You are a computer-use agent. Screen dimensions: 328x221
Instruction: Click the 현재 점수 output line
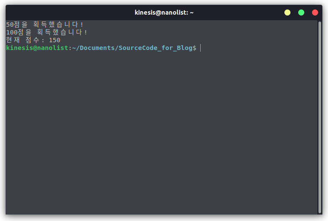click(33, 40)
